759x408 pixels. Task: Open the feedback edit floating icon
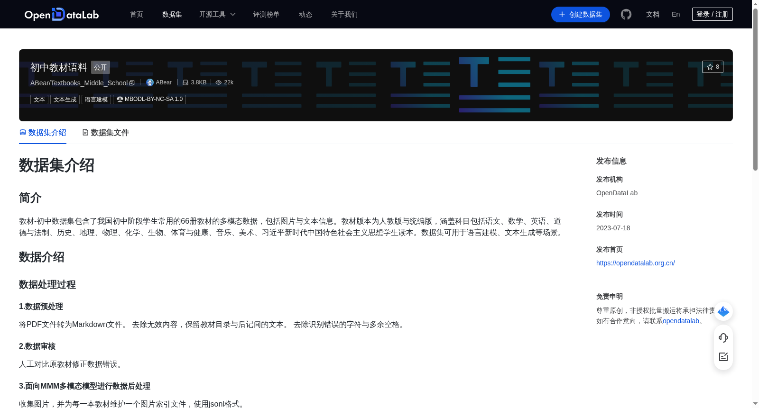pos(723,357)
